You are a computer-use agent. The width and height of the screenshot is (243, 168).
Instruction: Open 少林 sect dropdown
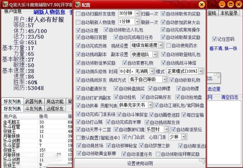(184, 137)
